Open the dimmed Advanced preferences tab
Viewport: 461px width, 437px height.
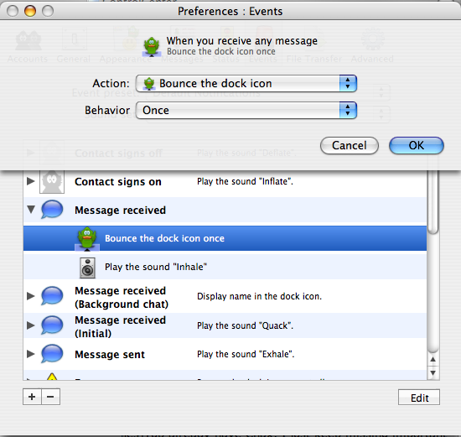[372, 46]
